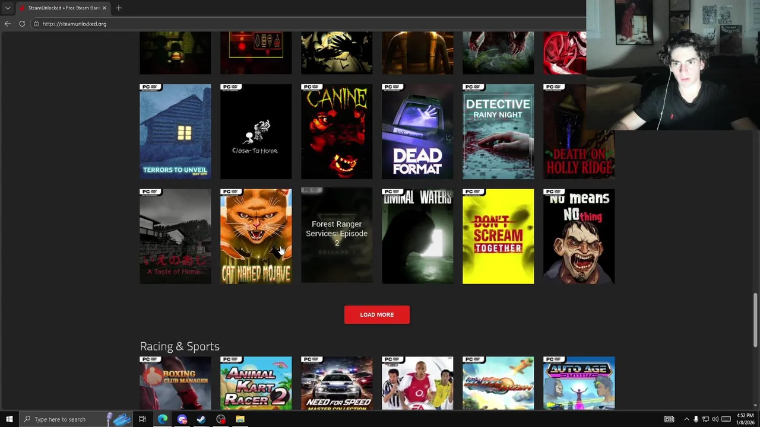Viewport: 760px width, 427px height.
Task: Open the volume tray icon
Action: point(715,419)
